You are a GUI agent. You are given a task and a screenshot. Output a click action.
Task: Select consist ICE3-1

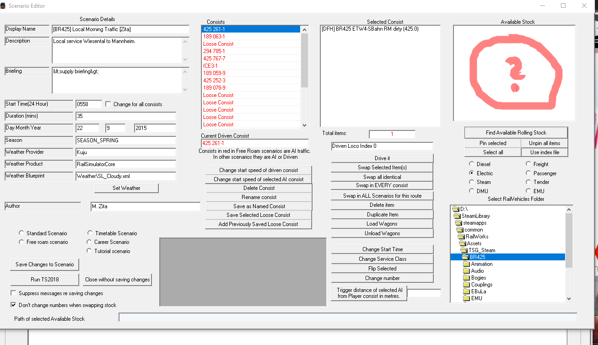(x=251, y=66)
